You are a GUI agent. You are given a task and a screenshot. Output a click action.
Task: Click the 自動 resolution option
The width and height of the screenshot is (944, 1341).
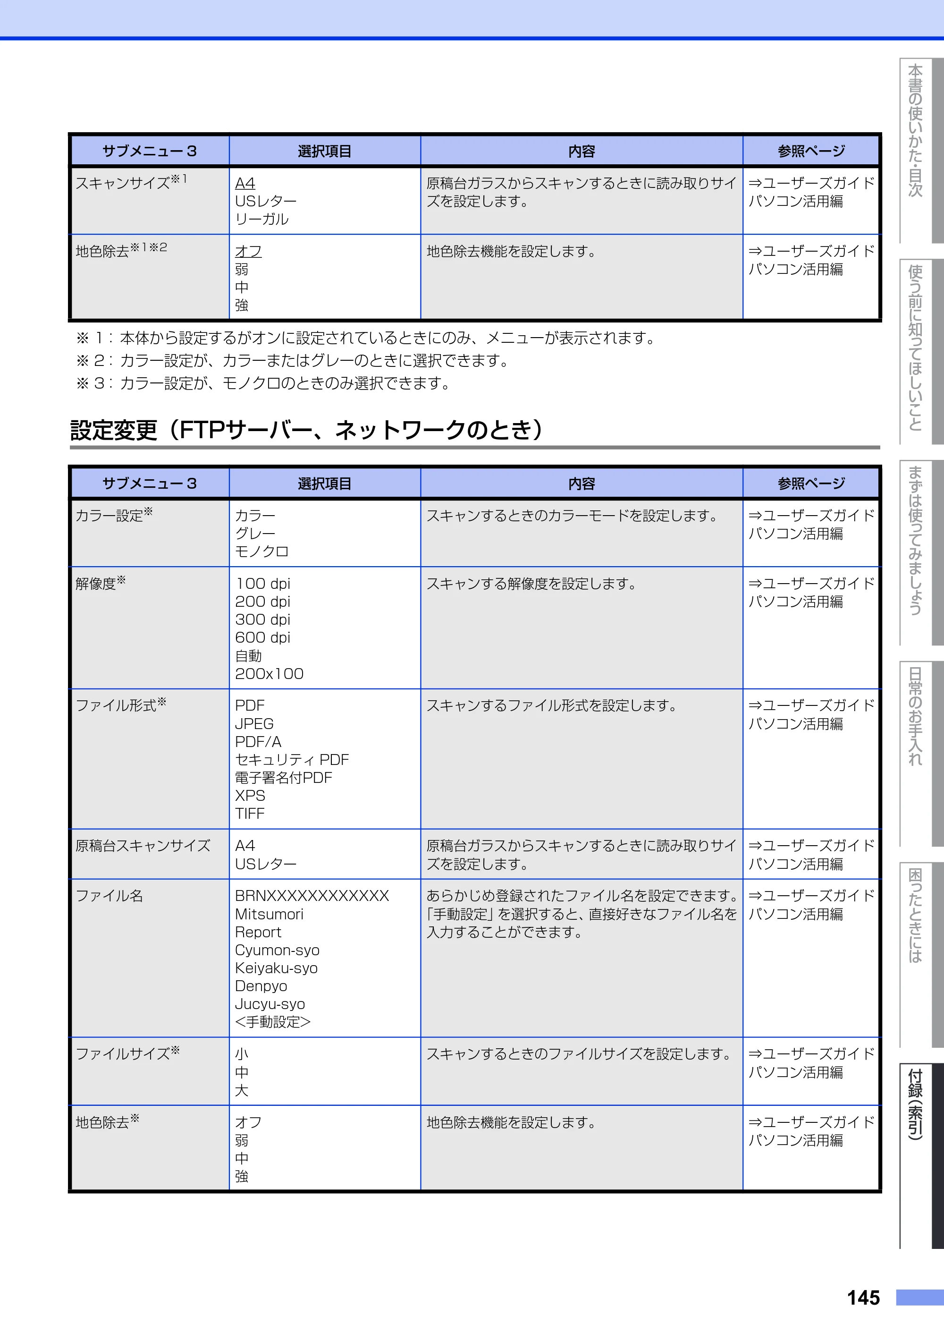[x=248, y=656]
